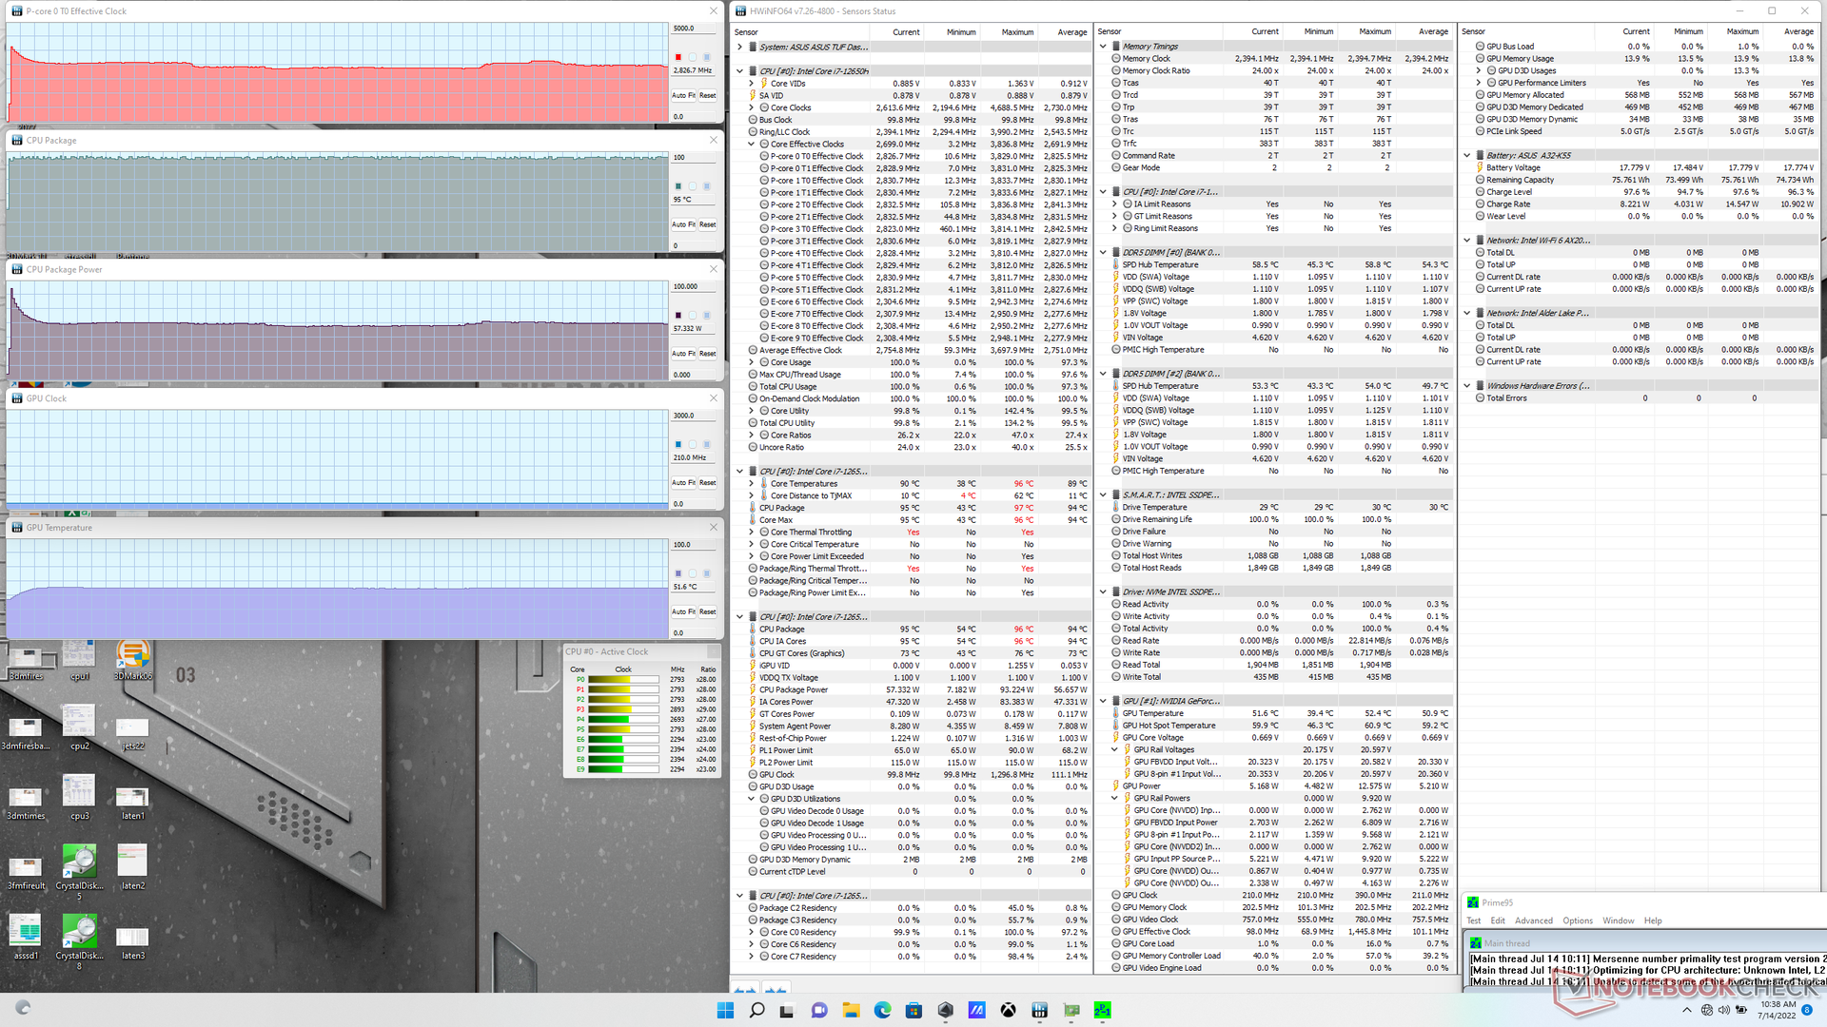Open the Edit menu in Prime95
The image size is (1827, 1027).
[x=1497, y=920]
